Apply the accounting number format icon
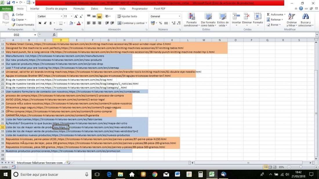This screenshot has width=319, height=179. pos(153,23)
